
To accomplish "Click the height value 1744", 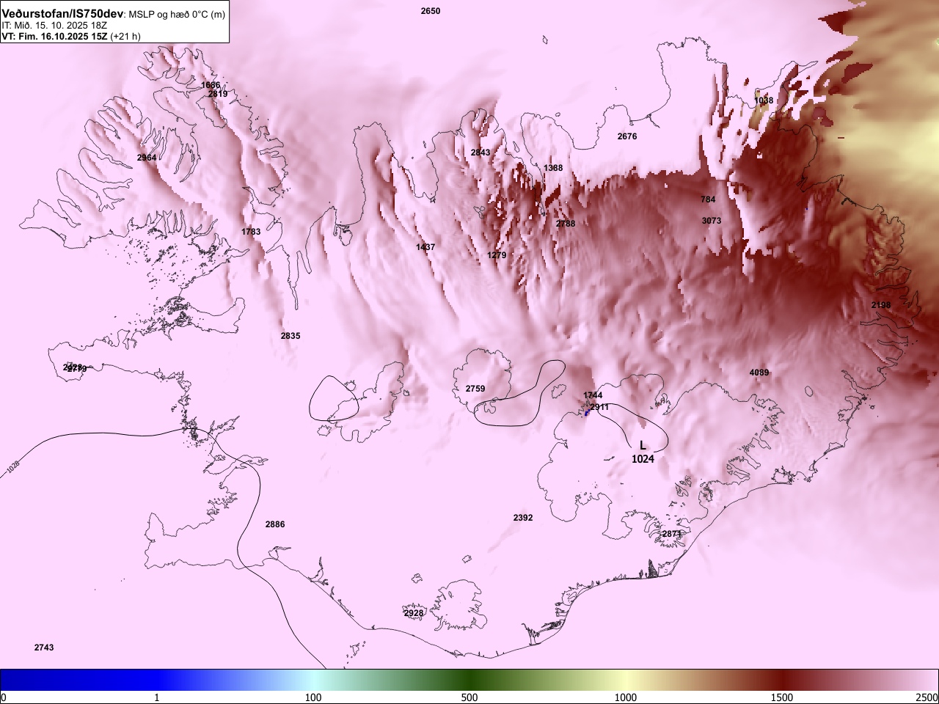I will [593, 395].
